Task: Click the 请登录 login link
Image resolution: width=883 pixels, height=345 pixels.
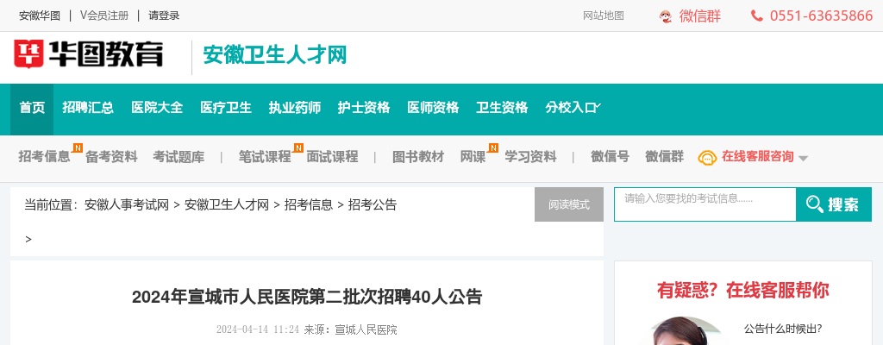Action: point(164,16)
